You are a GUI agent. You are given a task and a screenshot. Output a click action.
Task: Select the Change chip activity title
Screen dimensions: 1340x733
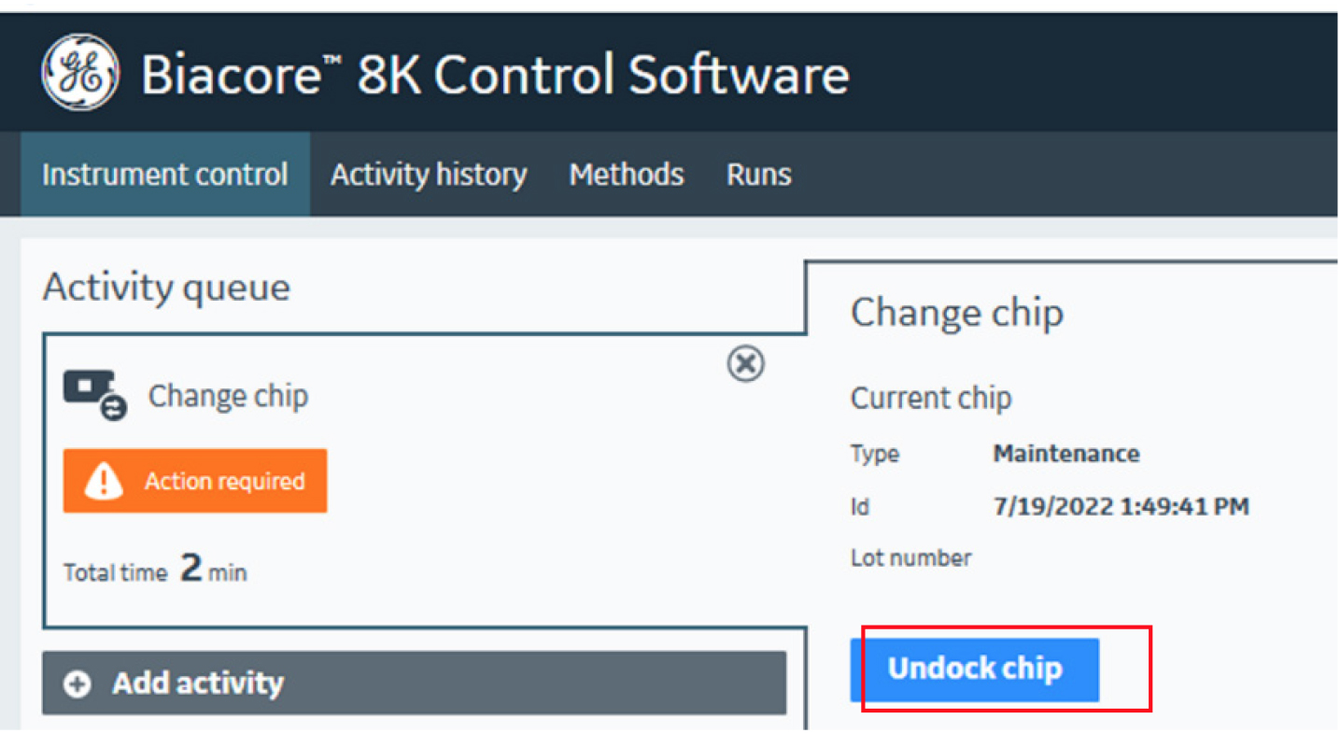pyautogui.click(x=228, y=396)
